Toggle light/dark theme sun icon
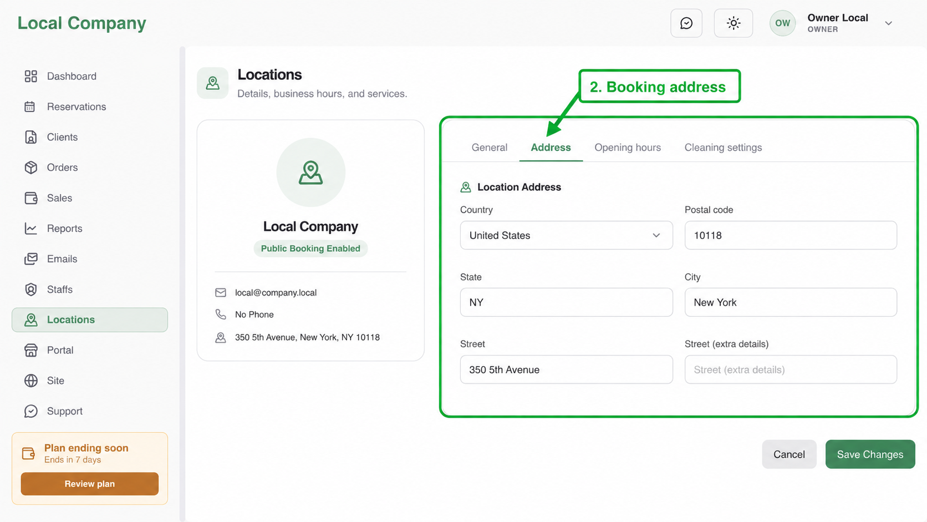The height and width of the screenshot is (522, 927). pyautogui.click(x=734, y=23)
